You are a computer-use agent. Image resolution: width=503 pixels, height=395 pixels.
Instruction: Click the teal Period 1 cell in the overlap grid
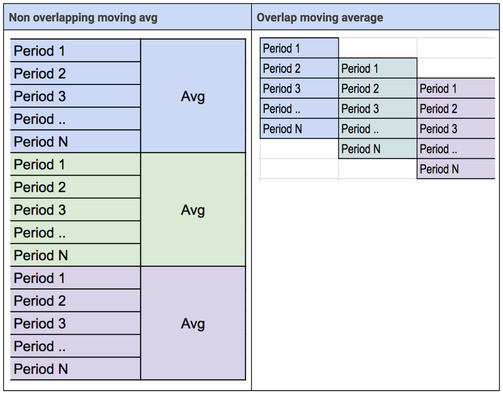[378, 68]
